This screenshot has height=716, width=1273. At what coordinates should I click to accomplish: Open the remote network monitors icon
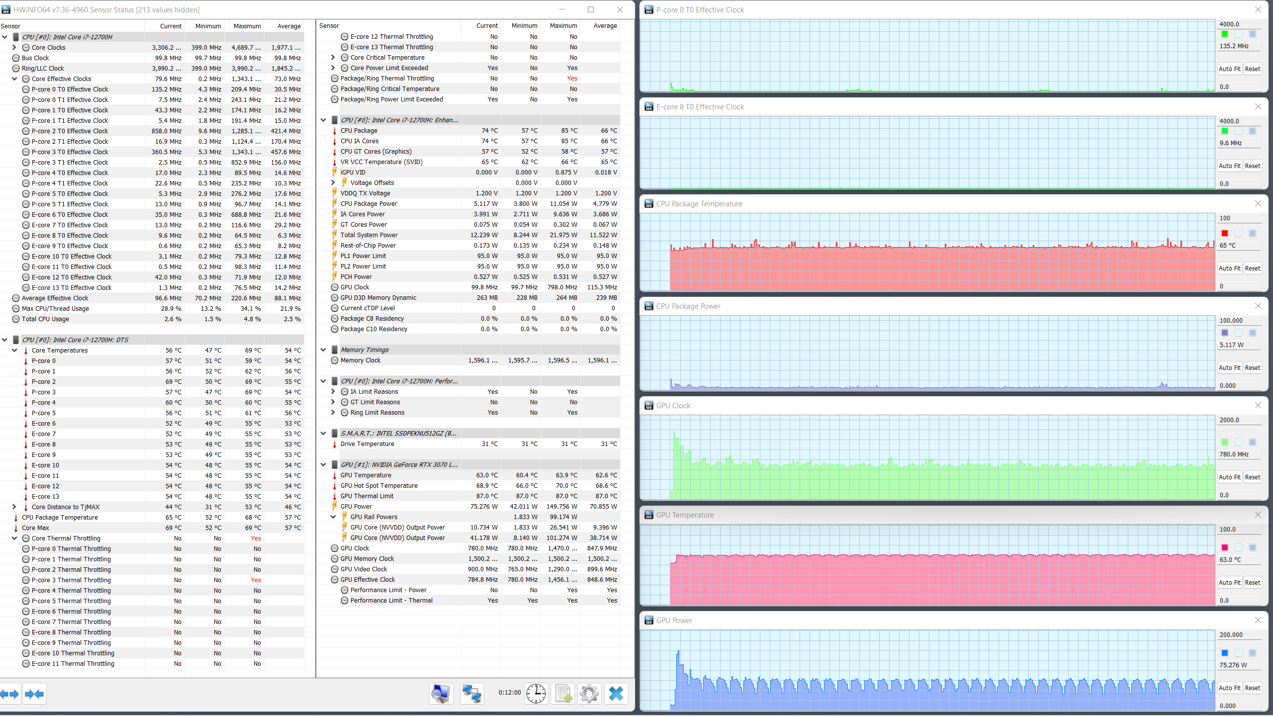pos(471,694)
